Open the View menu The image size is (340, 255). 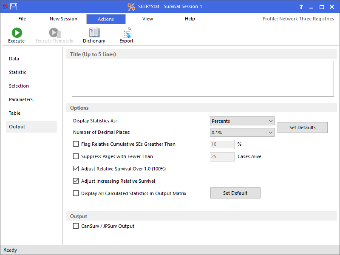[148, 19]
